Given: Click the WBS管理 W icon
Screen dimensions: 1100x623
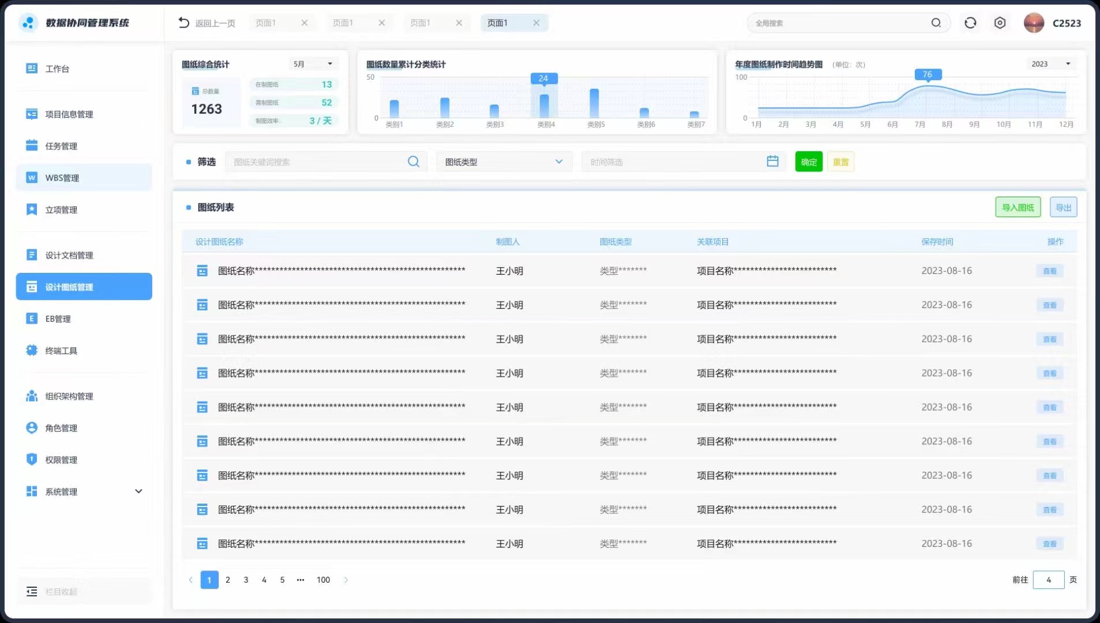Looking at the screenshot, I should (x=32, y=177).
